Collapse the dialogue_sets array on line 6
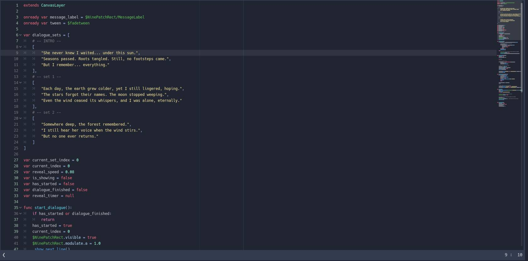The height and width of the screenshot is (261, 528). (20, 35)
